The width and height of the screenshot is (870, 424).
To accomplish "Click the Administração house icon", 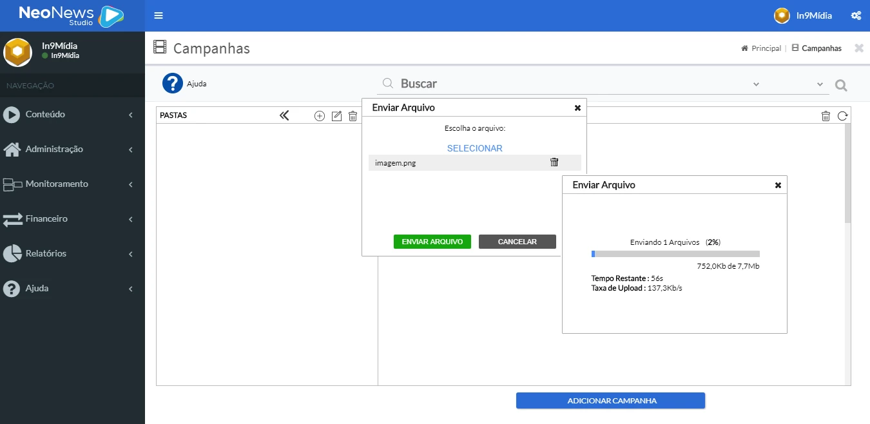I will (x=12, y=149).
